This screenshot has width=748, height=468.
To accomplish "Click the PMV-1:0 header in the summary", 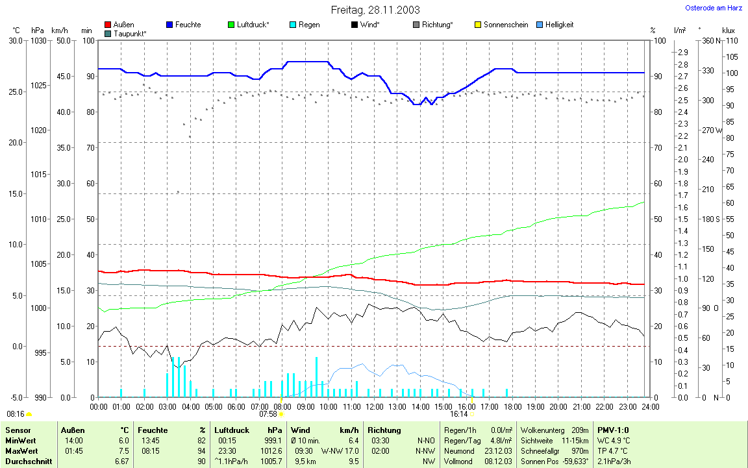I will coord(613,430).
